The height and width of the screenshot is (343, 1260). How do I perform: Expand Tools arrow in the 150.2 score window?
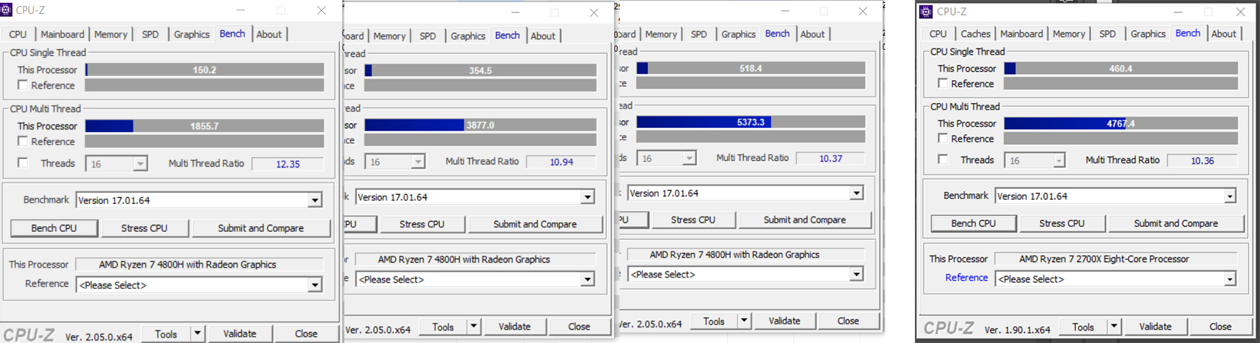[x=197, y=333]
